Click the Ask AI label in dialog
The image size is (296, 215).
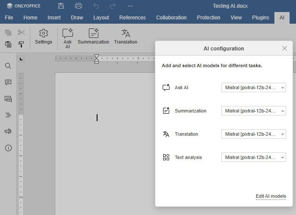point(181,87)
